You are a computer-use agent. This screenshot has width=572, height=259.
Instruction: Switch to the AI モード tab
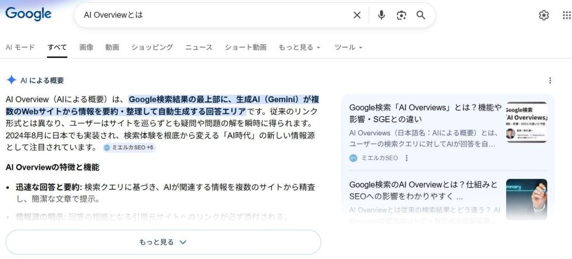coord(20,47)
